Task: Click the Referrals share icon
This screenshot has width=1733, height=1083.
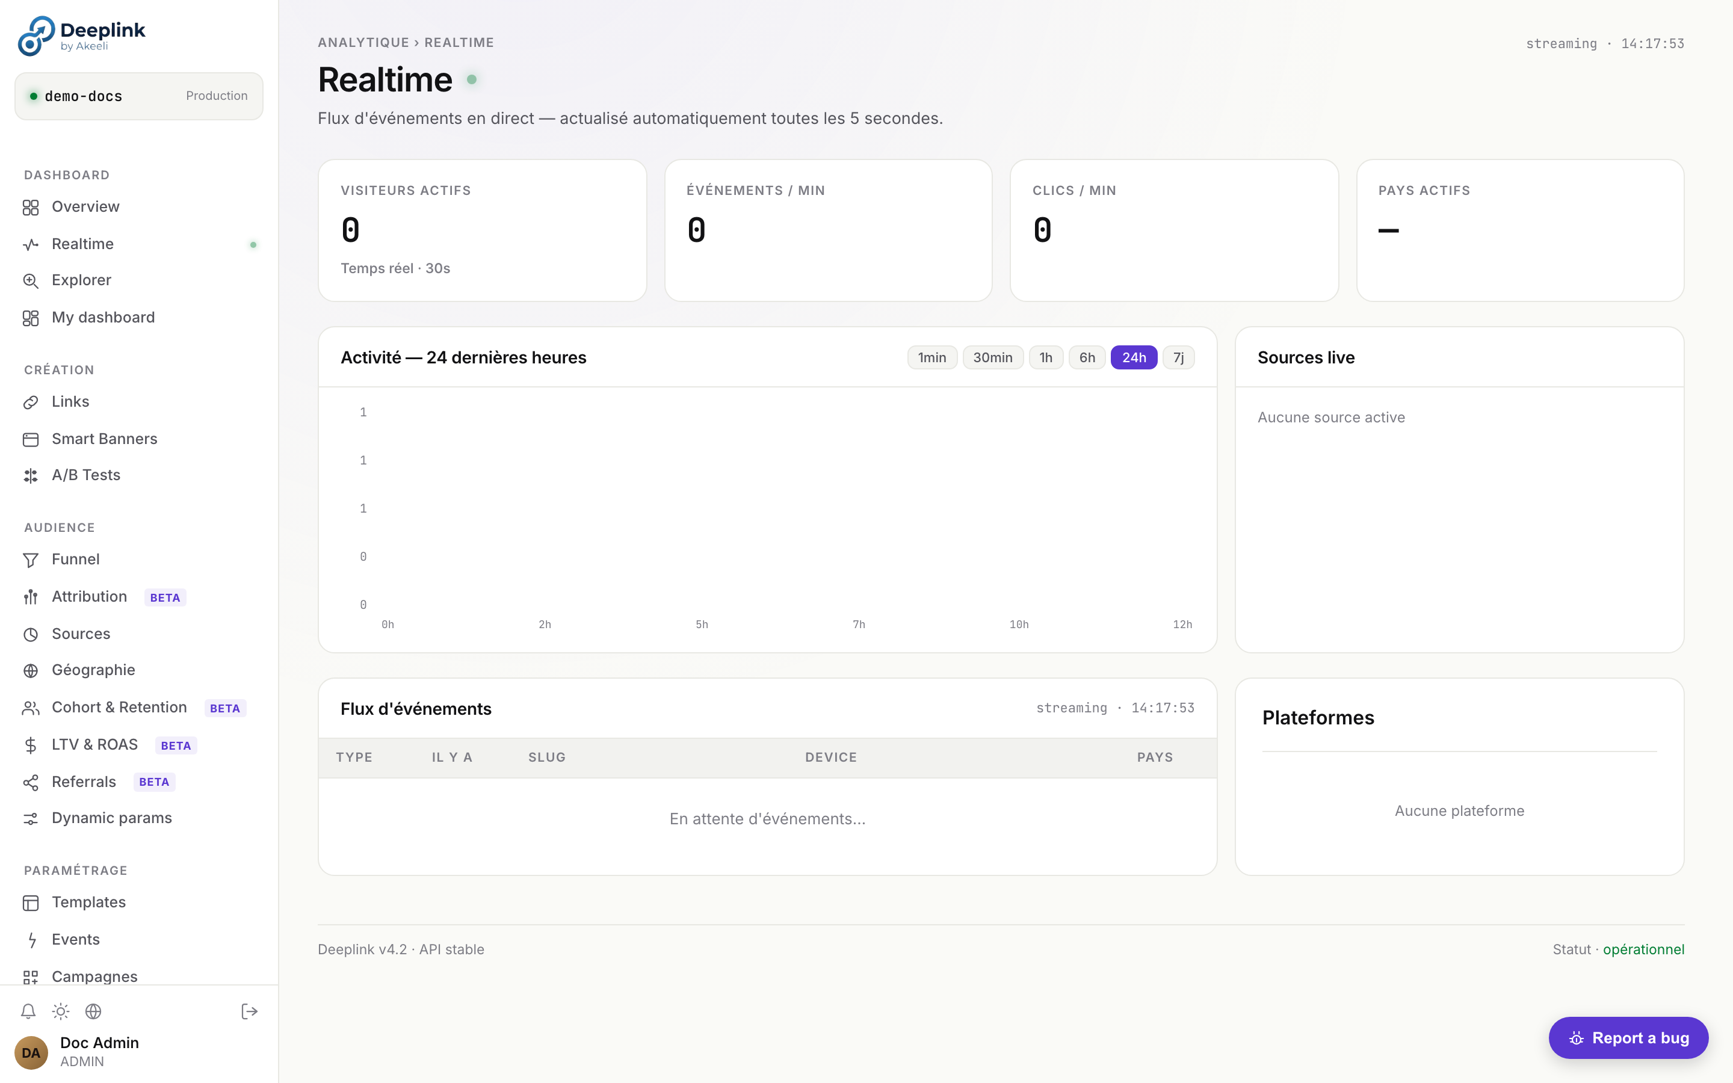Action: (30, 783)
